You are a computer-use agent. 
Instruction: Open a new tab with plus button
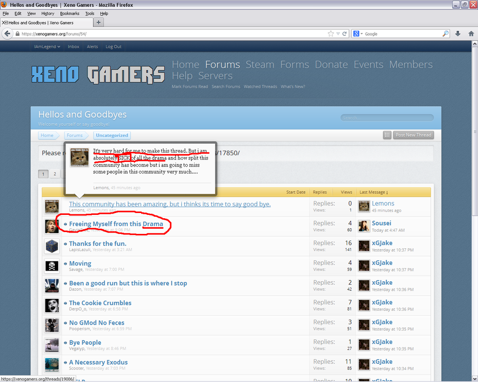(x=98, y=22)
